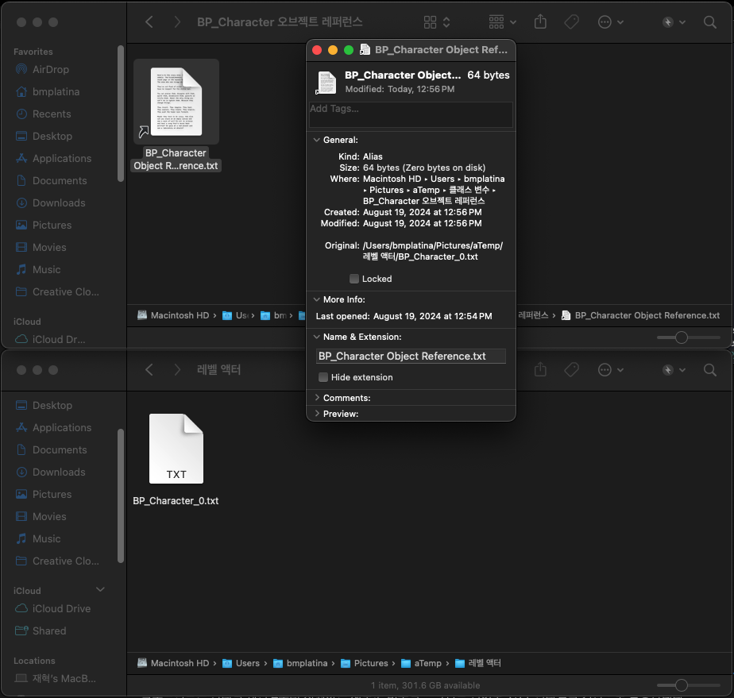Select Movies in the top Finder window sidebar

point(49,248)
